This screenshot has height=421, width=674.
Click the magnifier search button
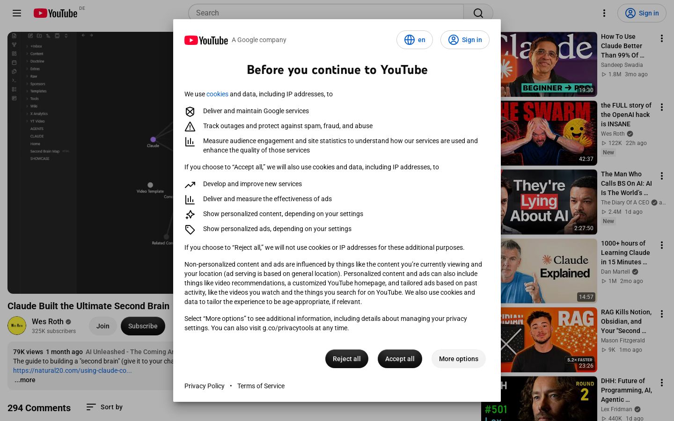[478, 13]
